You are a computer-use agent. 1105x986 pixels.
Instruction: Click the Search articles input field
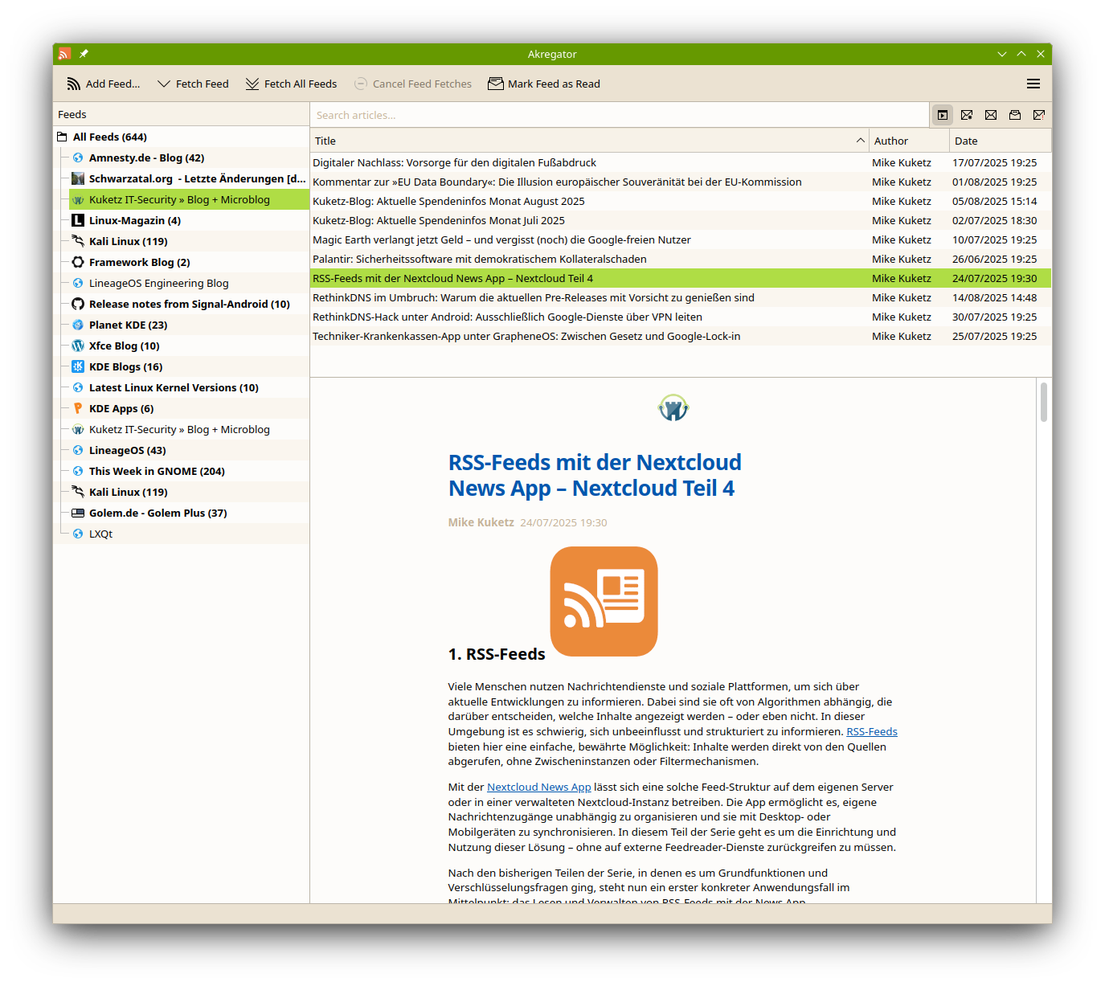click(619, 116)
